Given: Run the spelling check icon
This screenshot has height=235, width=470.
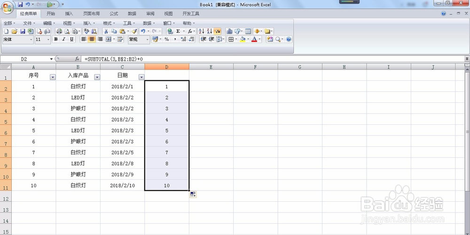Looking at the screenshot, I should (86, 31).
